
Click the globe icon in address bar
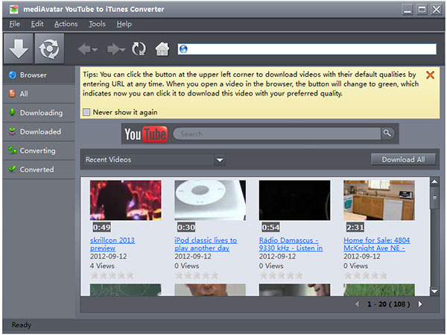click(183, 49)
